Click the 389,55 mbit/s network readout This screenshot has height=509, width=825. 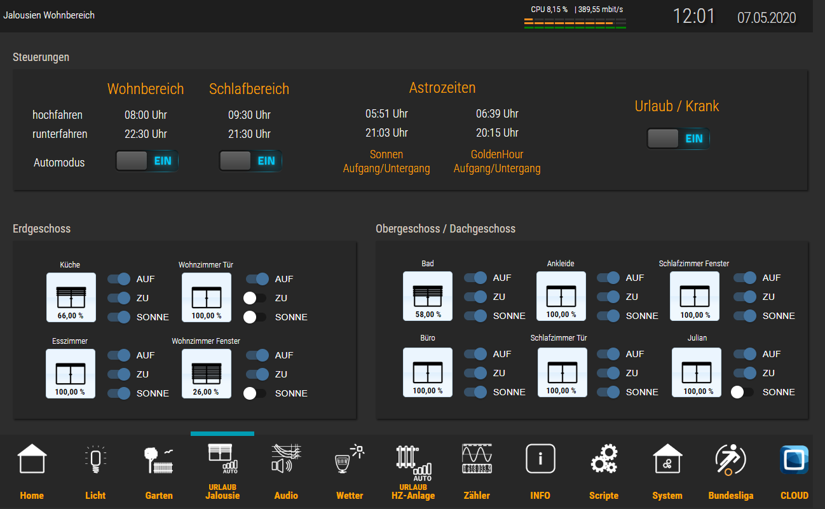point(601,10)
